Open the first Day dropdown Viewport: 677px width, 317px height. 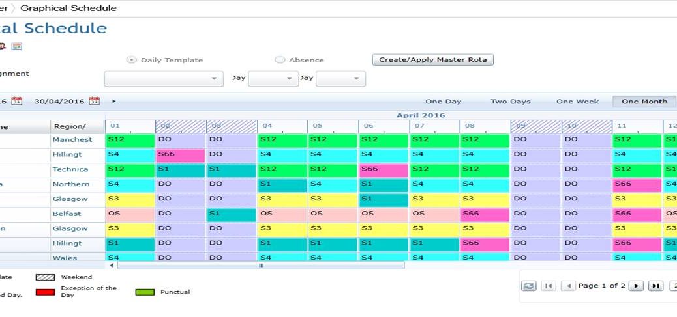(x=273, y=79)
